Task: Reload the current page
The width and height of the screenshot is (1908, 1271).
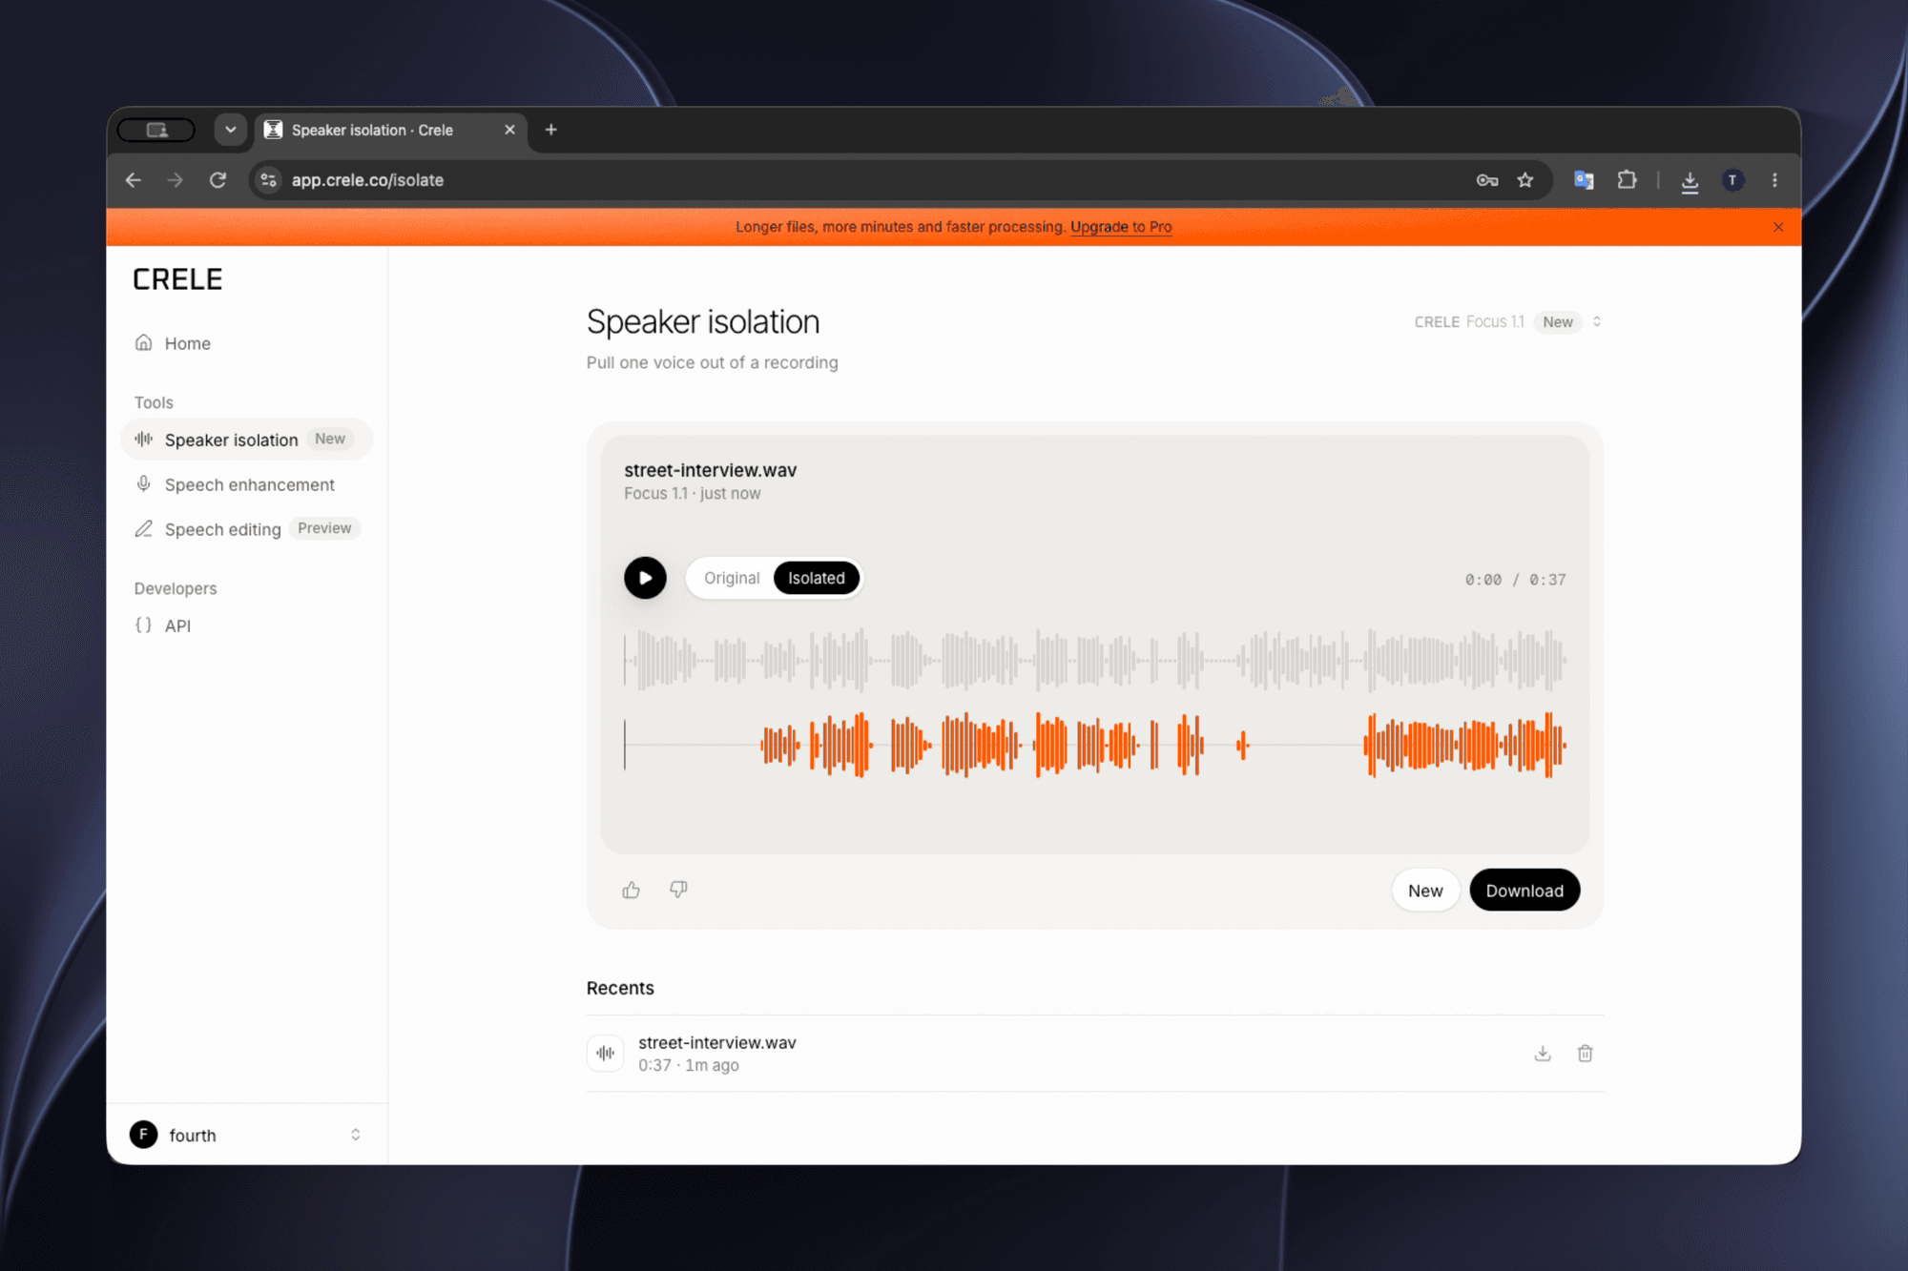Action: point(218,180)
